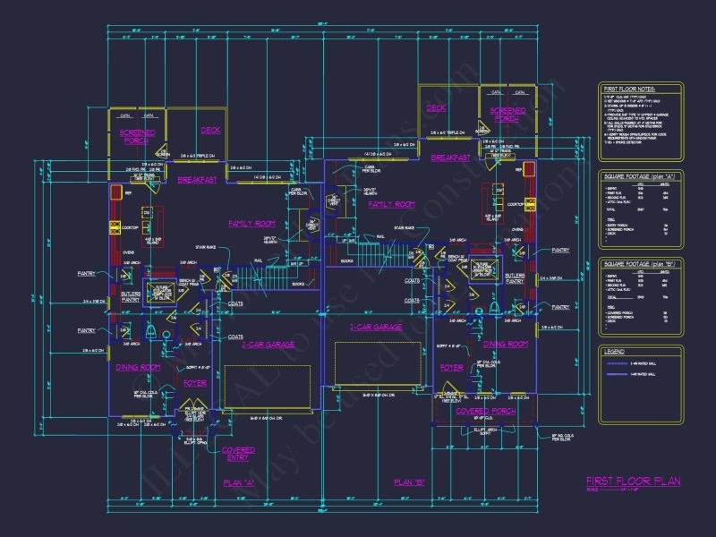This screenshot has width=716, height=537.
Task: Pick Plan A's FAMILY ROOM label
Action: tap(251, 223)
